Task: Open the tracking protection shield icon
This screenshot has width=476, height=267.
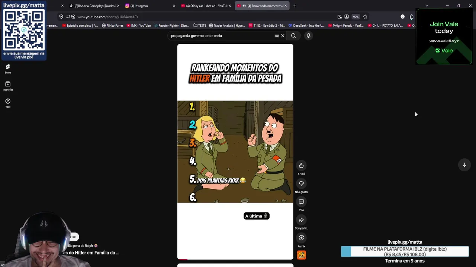Action: pyautogui.click(x=61, y=17)
